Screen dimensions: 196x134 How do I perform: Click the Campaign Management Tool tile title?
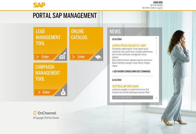point(48,73)
